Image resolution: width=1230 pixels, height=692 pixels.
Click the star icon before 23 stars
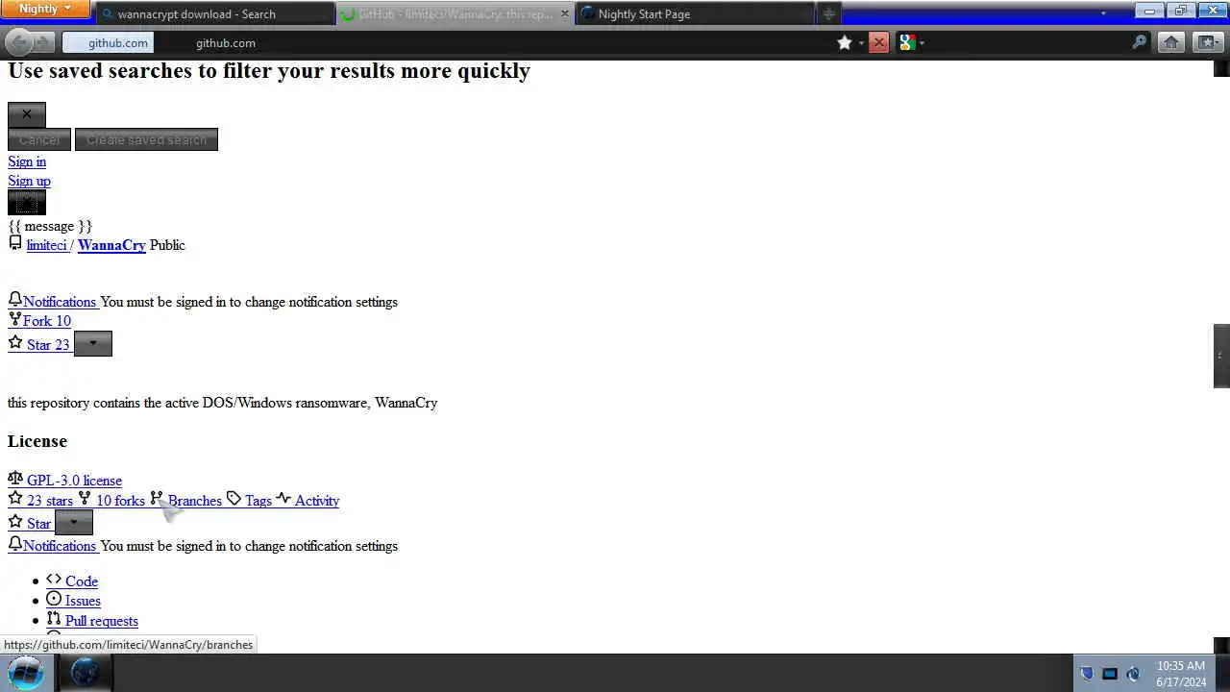tap(15, 499)
